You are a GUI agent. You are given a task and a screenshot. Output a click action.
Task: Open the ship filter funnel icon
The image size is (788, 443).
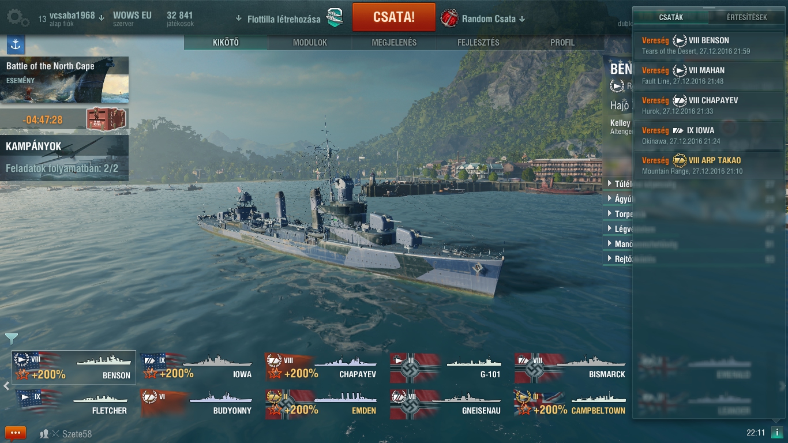[x=11, y=339]
